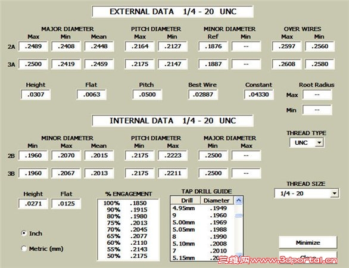
Task: Click the tap drill list scroll-up arrow
Action: [x=239, y=200]
